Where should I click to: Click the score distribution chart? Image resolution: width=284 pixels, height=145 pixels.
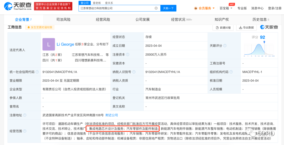tap(259, 49)
